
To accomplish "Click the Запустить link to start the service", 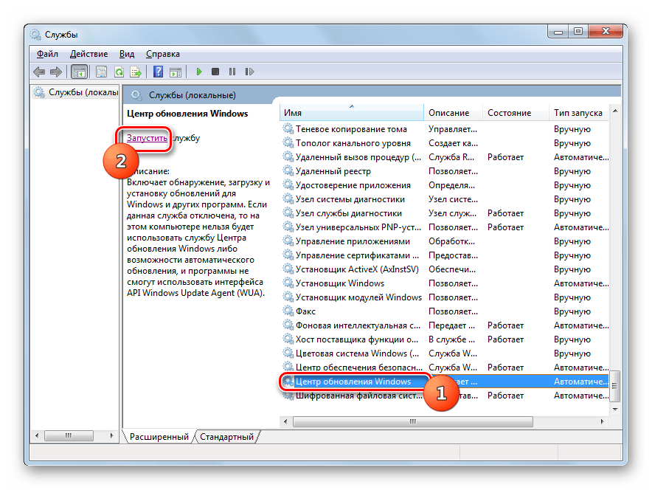I will 147,138.
